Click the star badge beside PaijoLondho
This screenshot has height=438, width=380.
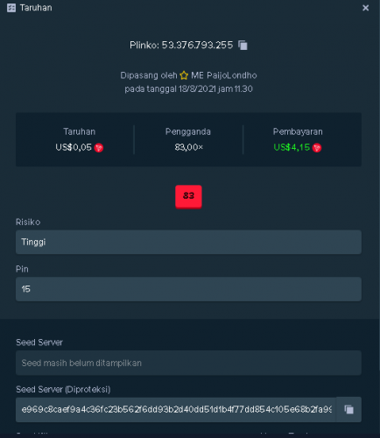[184, 75]
